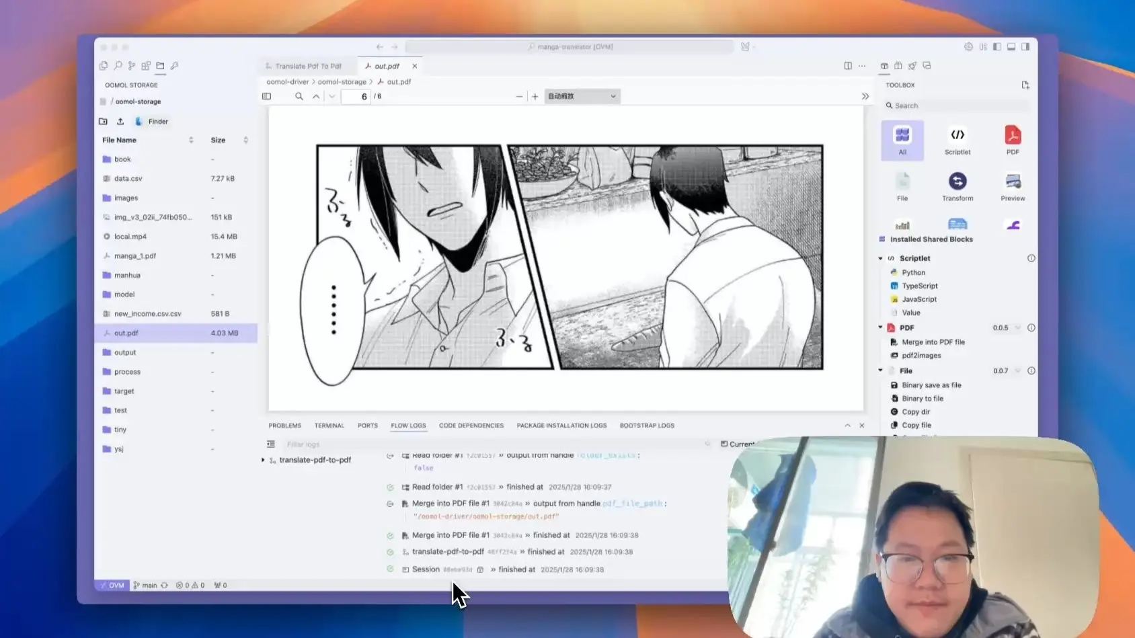This screenshot has height=638, width=1135.
Task: Create a new folder in oomol-storage
Action: 103,122
